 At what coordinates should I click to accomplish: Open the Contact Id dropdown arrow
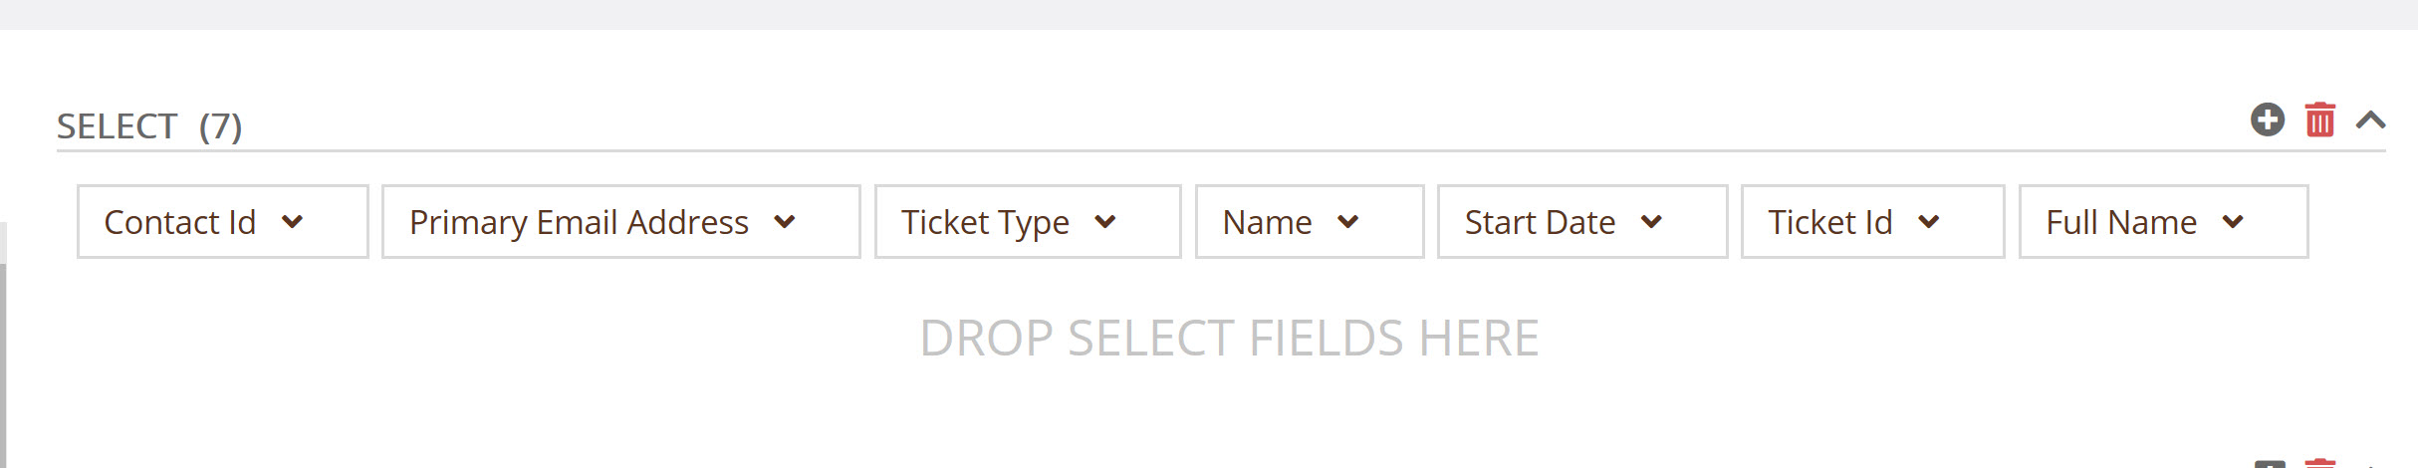(x=292, y=222)
